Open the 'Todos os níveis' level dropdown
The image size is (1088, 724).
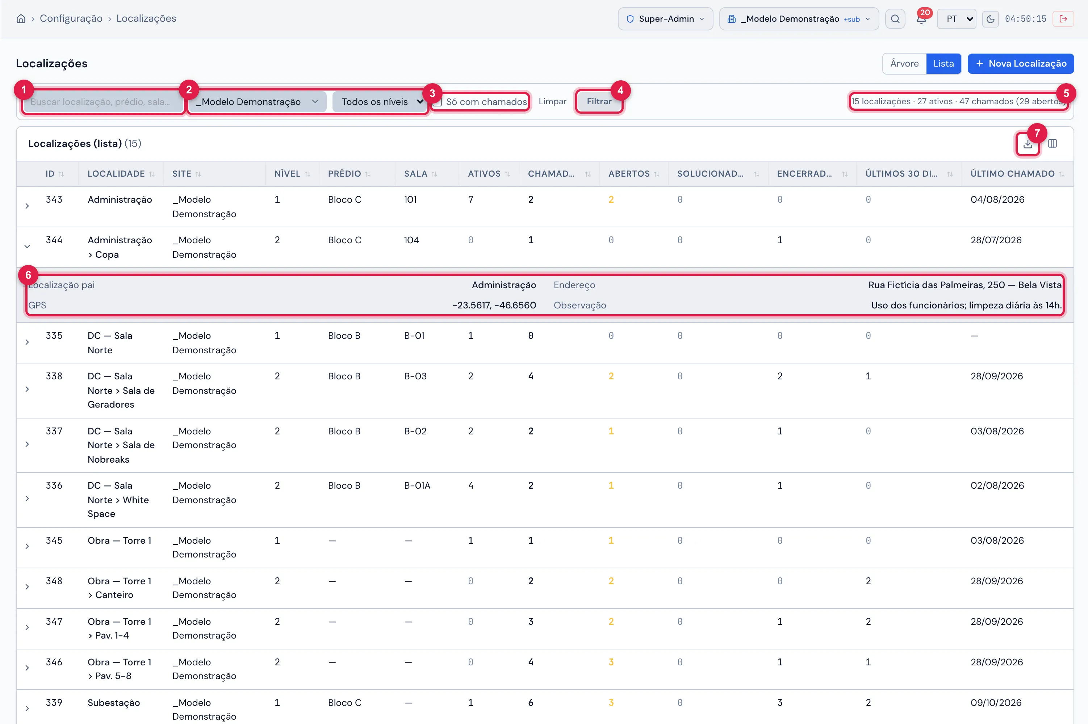pos(380,102)
